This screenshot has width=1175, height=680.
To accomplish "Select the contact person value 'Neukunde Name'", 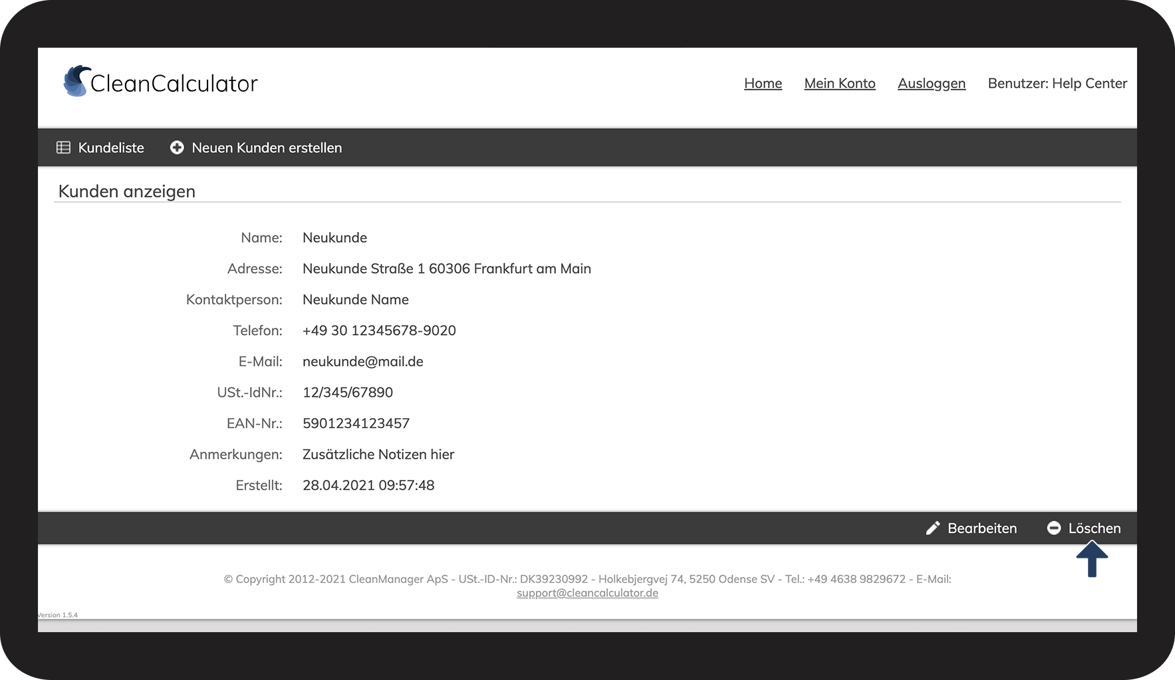I will (356, 300).
